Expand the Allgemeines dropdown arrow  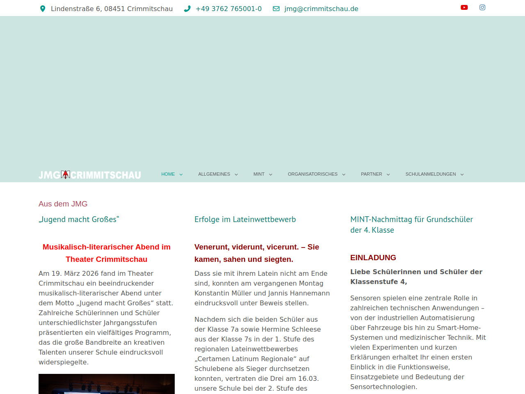point(236,174)
